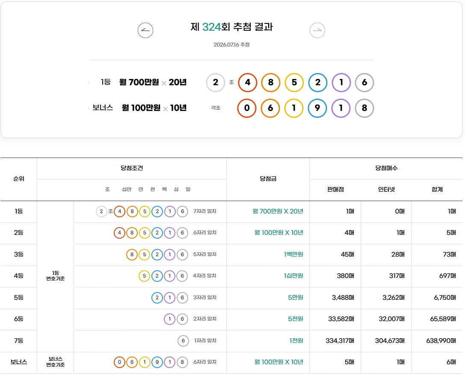Image resolution: width=465 pixels, height=377 pixels.
Task: Click the yellow 5 ball in 1등 banner
Action: 294,82
